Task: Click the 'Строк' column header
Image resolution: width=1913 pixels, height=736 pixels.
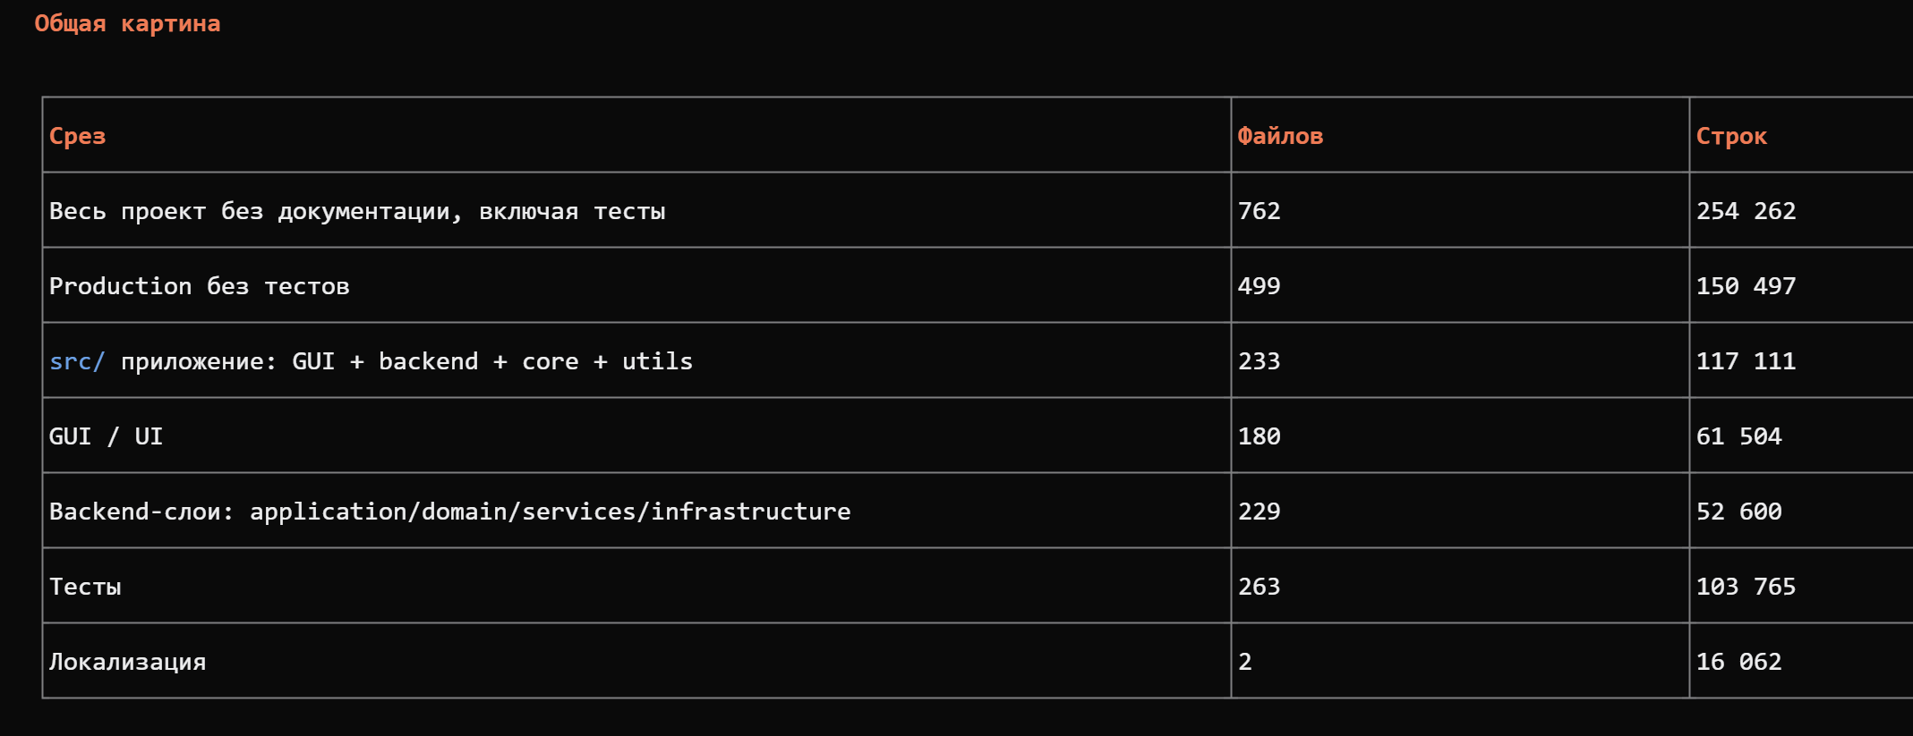Action: click(1731, 136)
